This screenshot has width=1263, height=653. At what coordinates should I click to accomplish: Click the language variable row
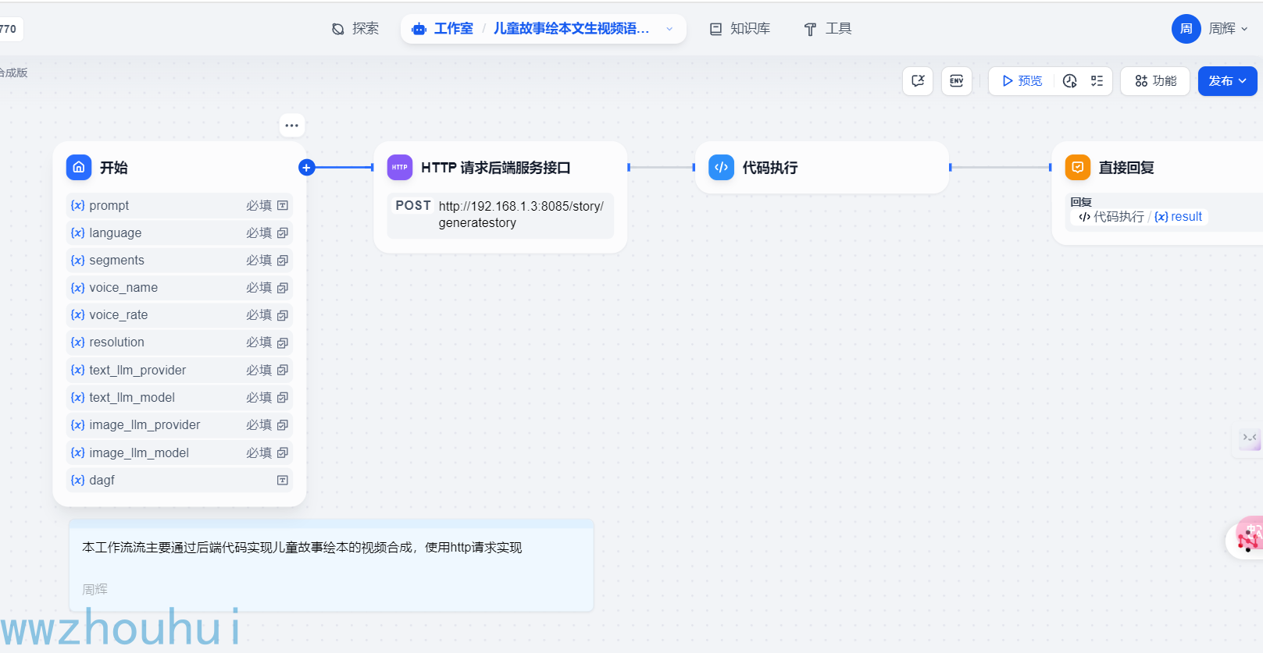(x=179, y=233)
